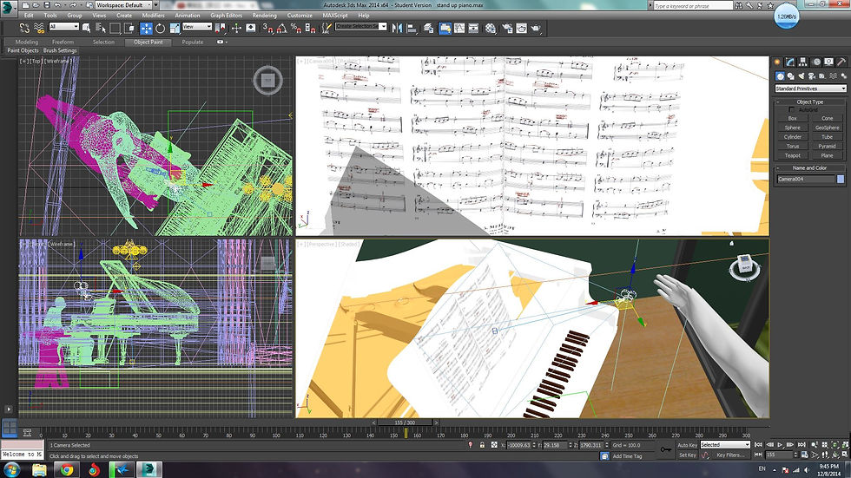Open the Edit menu
The height and width of the screenshot is (478, 851).
[29, 16]
